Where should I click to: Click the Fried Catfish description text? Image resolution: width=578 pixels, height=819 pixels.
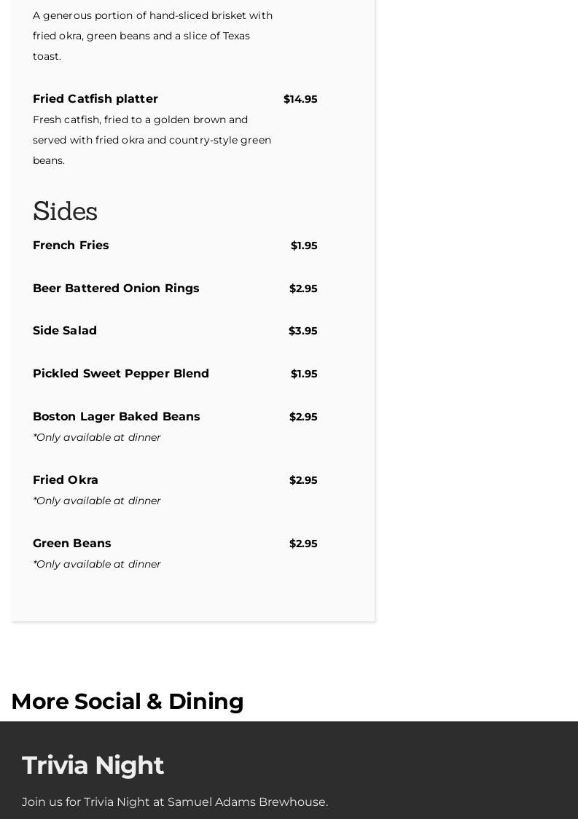click(x=152, y=140)
